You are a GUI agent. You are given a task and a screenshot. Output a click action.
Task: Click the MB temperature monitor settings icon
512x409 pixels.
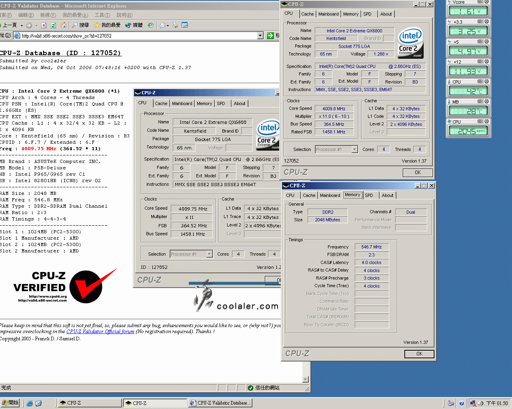480,101
